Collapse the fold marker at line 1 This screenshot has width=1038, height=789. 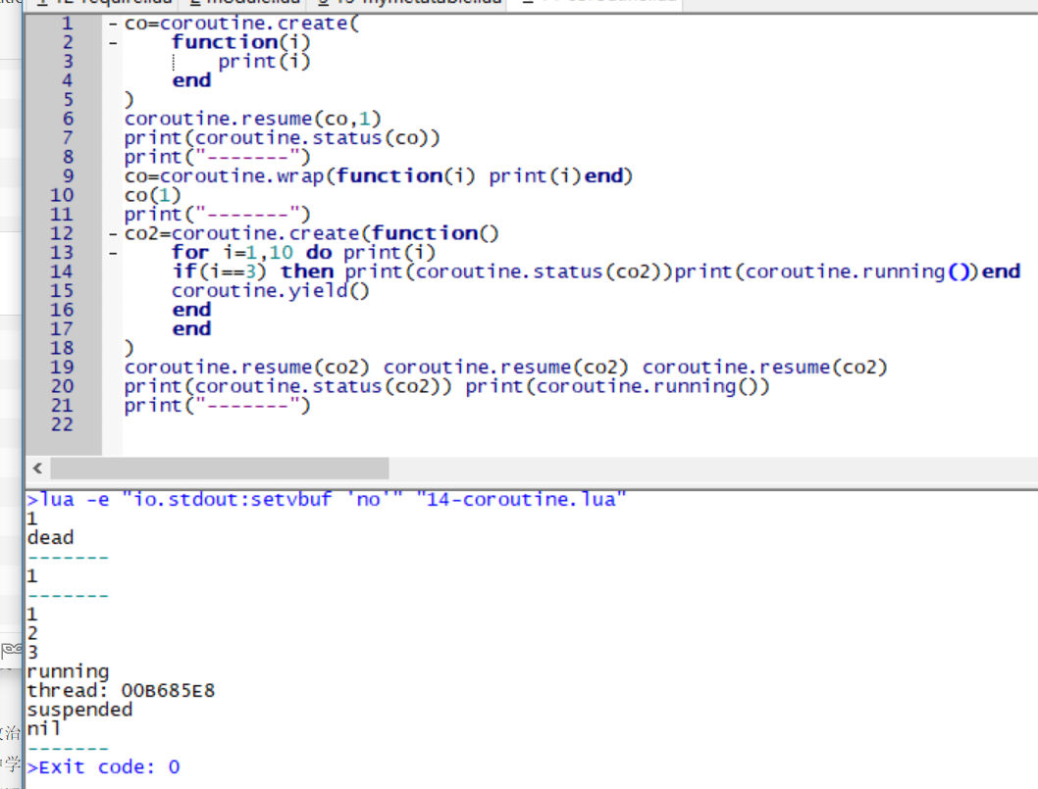point(113,25)
